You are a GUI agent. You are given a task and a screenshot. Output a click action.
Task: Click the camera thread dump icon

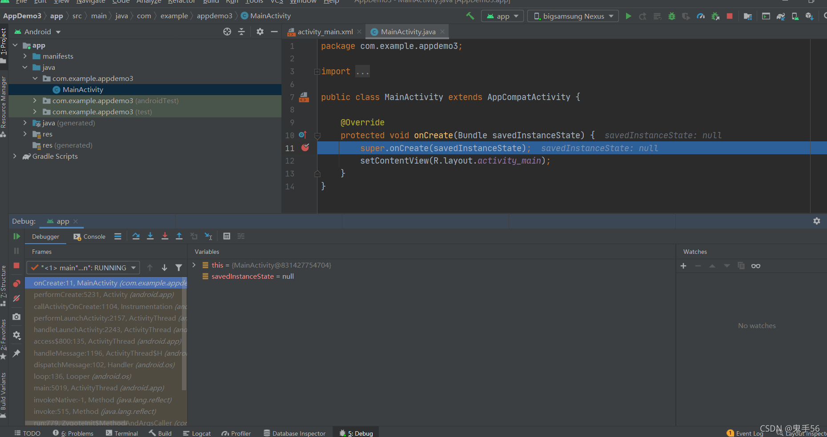(16, 317)
